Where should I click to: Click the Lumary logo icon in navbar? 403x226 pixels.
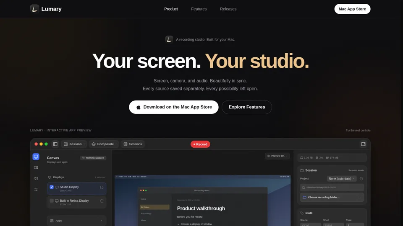pyautogui.click(x=34, y=9)
